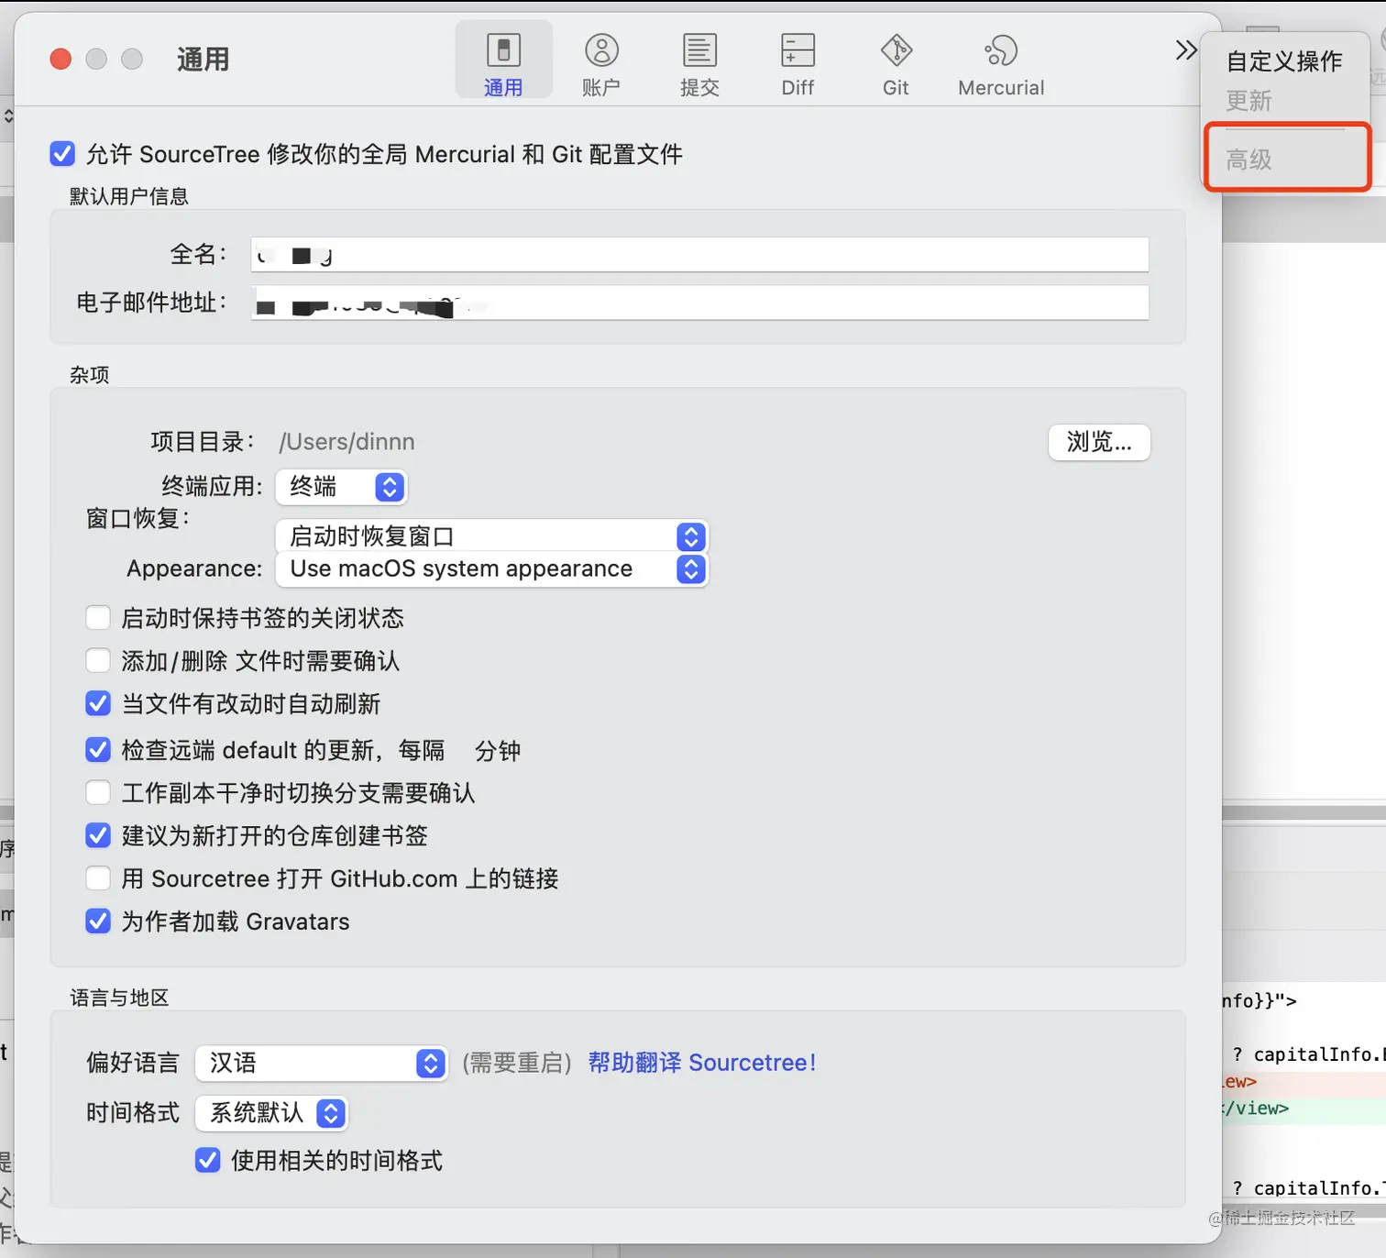1386x1258 pixels.
Task: Click the /Users/dinnn project directory path
Action: [x=347, y=442]
